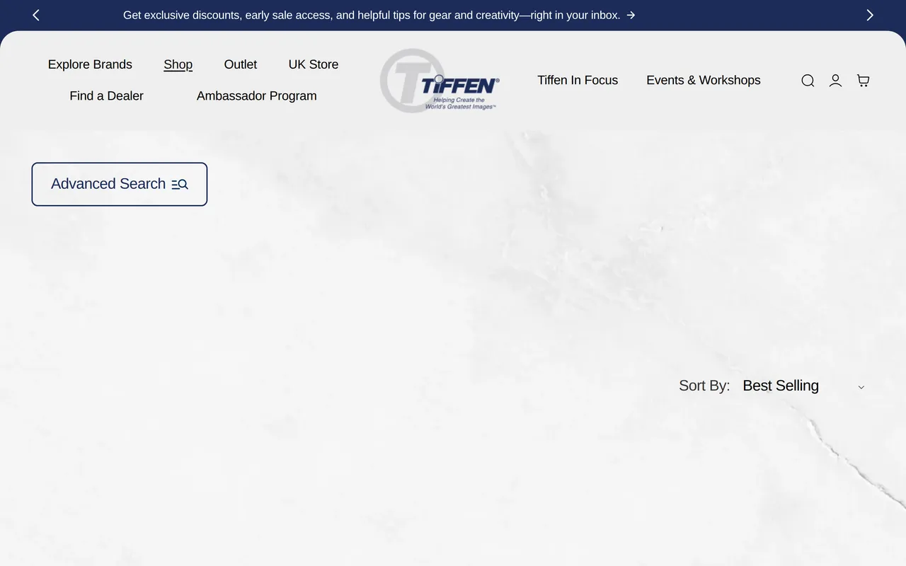906x566 pixels.
Task: Open the account login icon
Action: (835, 81)
